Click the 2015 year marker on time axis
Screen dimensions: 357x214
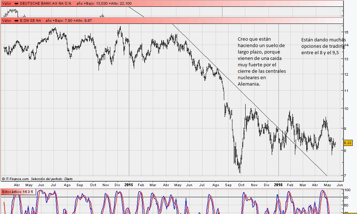129,185
